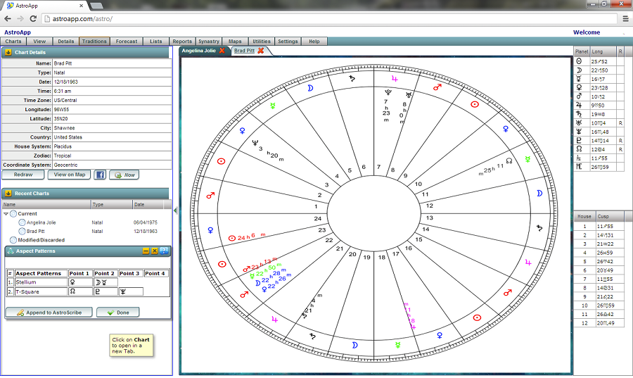Image resolution: width=633 pixels, height=378 pixels.
Task: Select the Modified/Discarded radio option
Action: tap(13, 240)
